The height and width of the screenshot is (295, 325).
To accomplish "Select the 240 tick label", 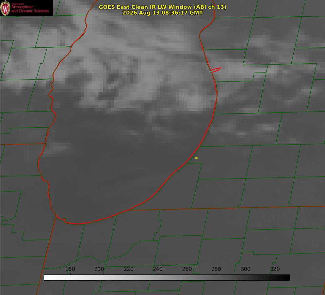I will coord(158,269).
